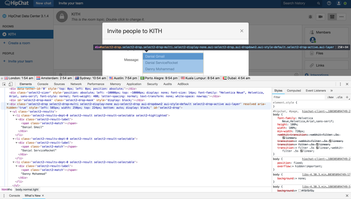Image resolution: width=351 pixels, height=199 pixels.
Task: Toggle the room sidebar list icon
Action: click(x=332, y=17)
